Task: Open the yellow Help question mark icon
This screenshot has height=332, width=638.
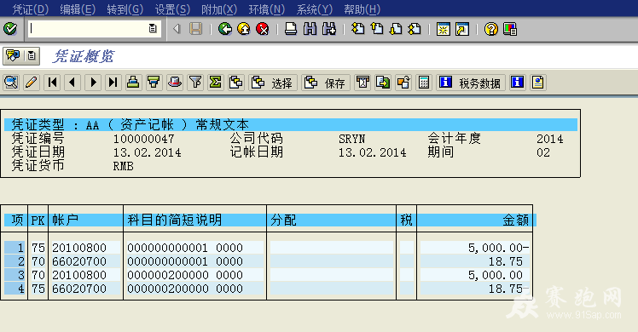Action: (x=490, y=29)
